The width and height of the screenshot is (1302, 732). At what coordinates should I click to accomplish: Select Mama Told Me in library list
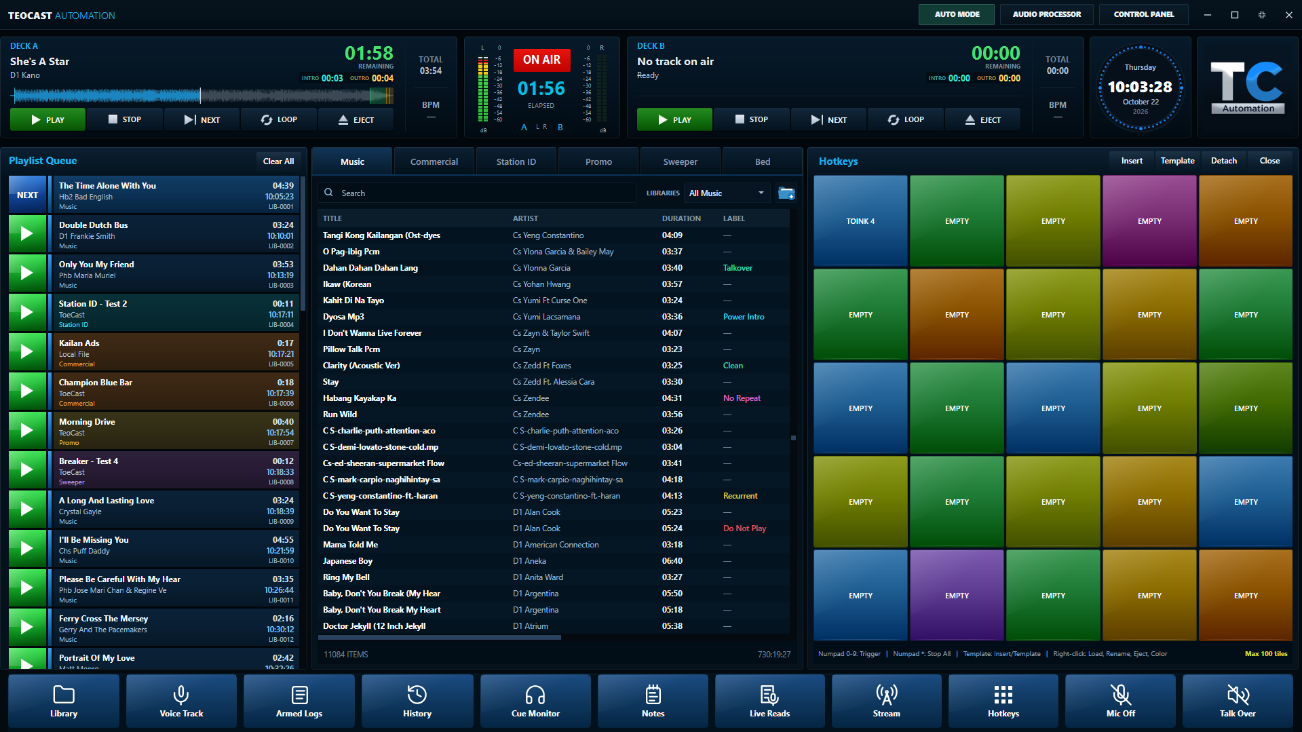click(553, 545)
